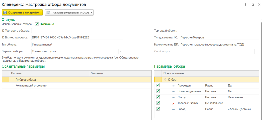The image size is (262, 120).
Task: Uncheck the Товары.Ячейка filter checkbox
Action: pos(158,103)
